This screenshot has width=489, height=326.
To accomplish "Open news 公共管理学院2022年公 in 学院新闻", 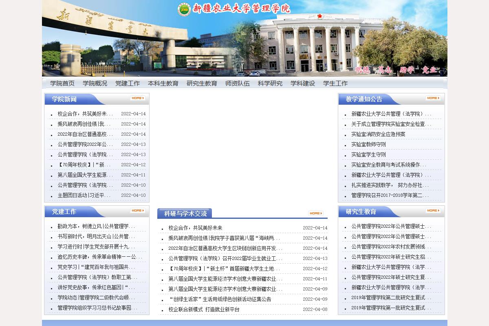I will click(85, 144).
